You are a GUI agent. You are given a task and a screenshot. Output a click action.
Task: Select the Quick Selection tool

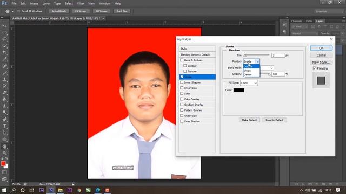pos(4,46)
